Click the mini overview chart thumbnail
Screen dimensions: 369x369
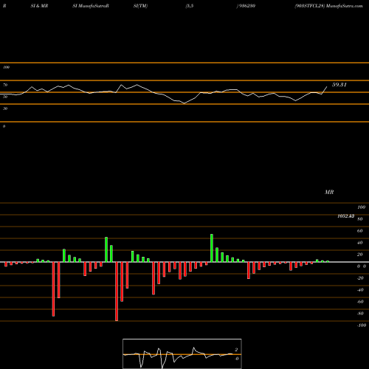point(182,354)
